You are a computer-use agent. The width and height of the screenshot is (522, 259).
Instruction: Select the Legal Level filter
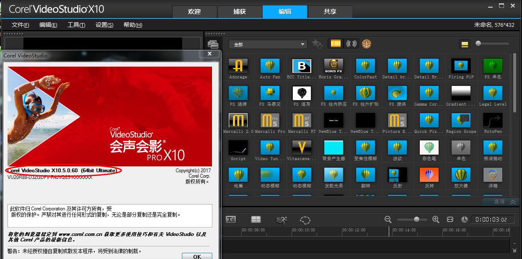[x=493, y=93]
